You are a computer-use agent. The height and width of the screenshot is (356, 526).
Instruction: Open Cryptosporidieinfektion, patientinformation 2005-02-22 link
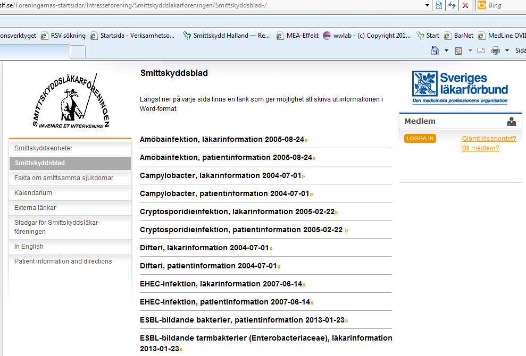click(x=244, y=230)
